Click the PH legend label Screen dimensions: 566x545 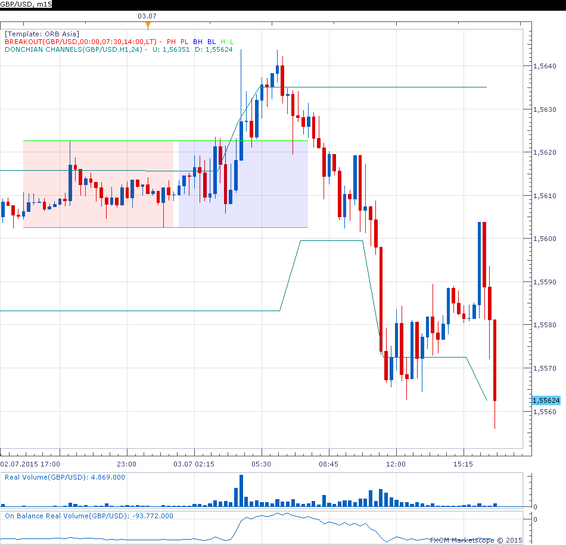click(171, 42)
